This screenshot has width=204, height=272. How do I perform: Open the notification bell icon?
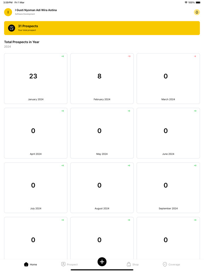point(197,12)
